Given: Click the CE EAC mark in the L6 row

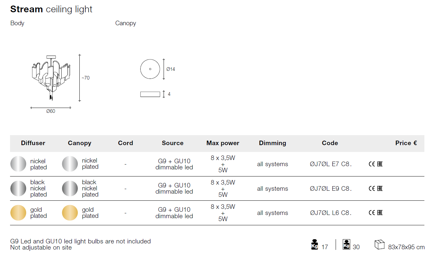Looking at the screenshot, I should click(x=376, y=213).
